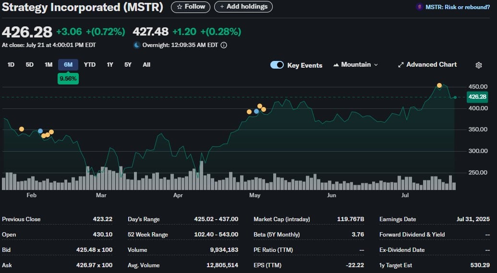Viewport: 497px width, 273px height.
Task: Click the 426.28 current price label on chart axis
Action: click(x=477, y=97)
